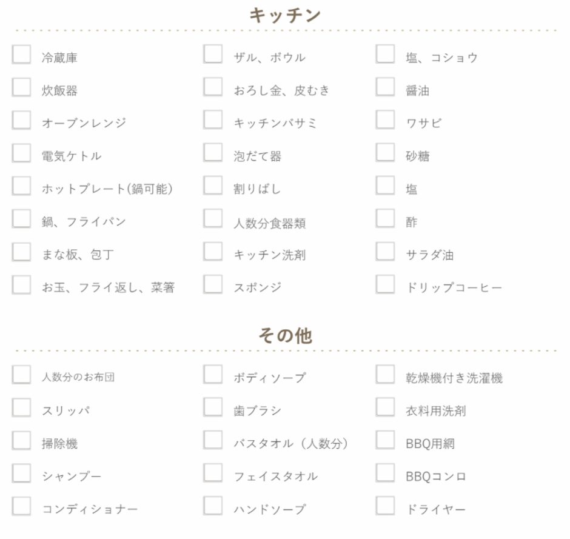Check the 塩、コショウ checkbox
570x539 pixels.
(x=385, y=54)
